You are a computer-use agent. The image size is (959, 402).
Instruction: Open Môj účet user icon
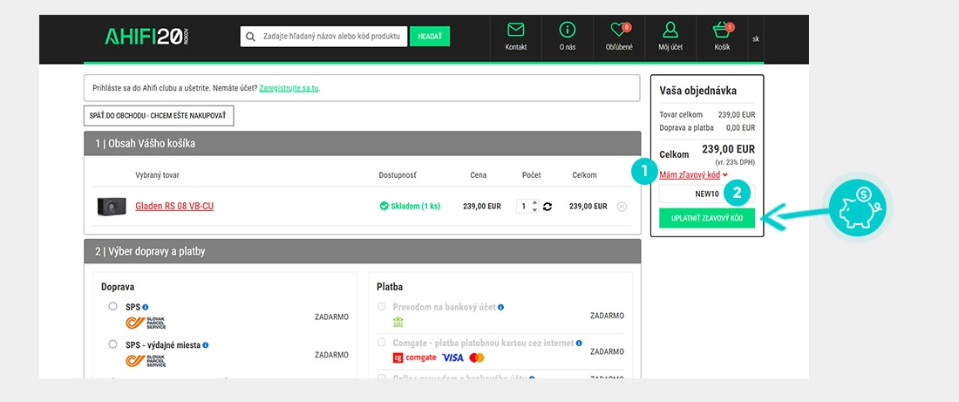[670, 30]
